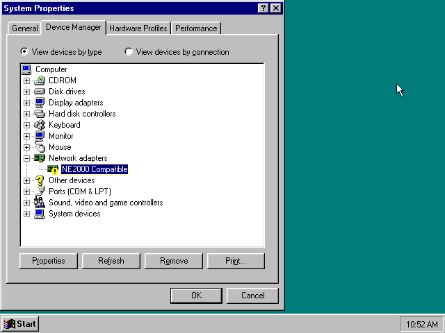The height and width of the screenshot is (333, 445).
Task: Click the Computer root icon
Action: tap(26, 69)
